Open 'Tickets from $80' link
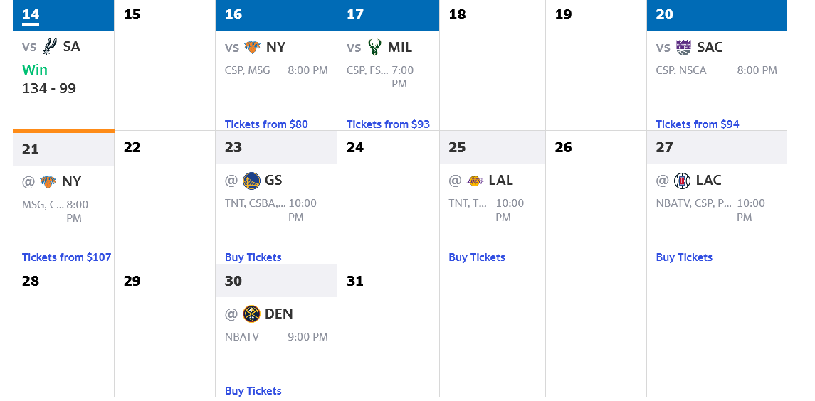The height and width of the screenshot is (401, 815). click(266, 124)
